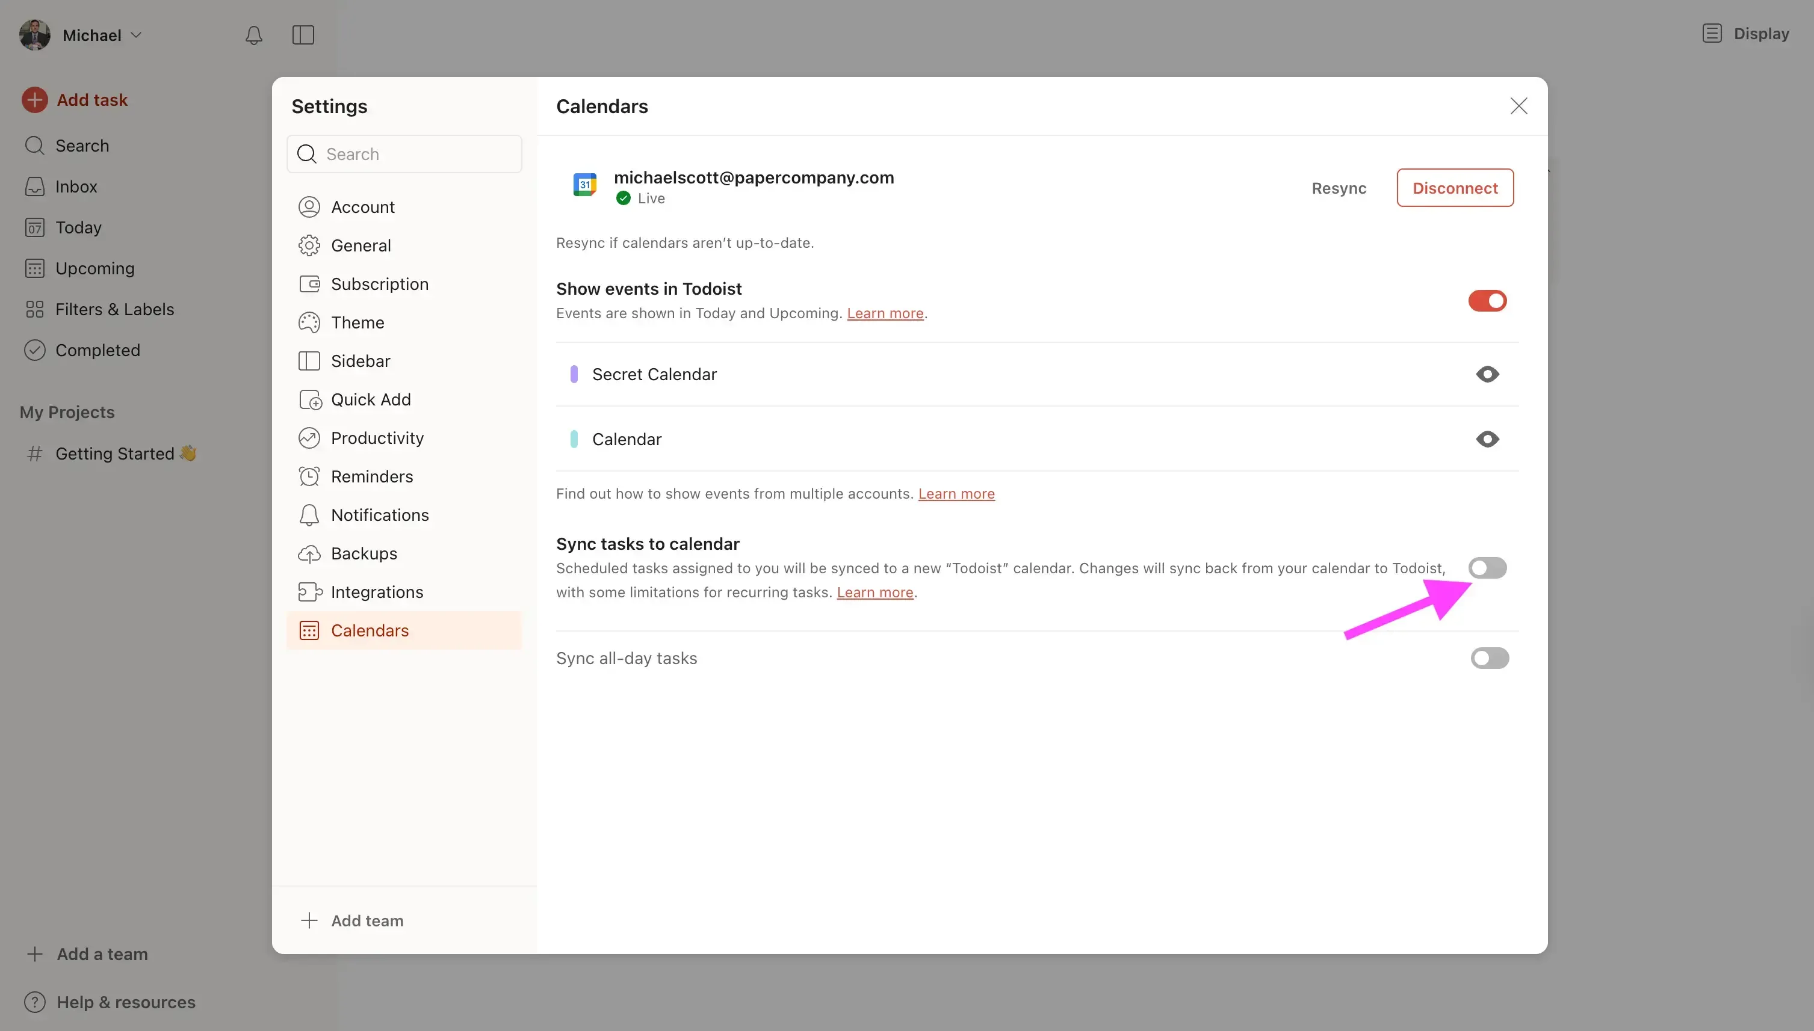The width and height of the screenshot is (1814, 1031).
Task: Enable the Sync tasks to calendar toggle
Action: (1487, 567)
